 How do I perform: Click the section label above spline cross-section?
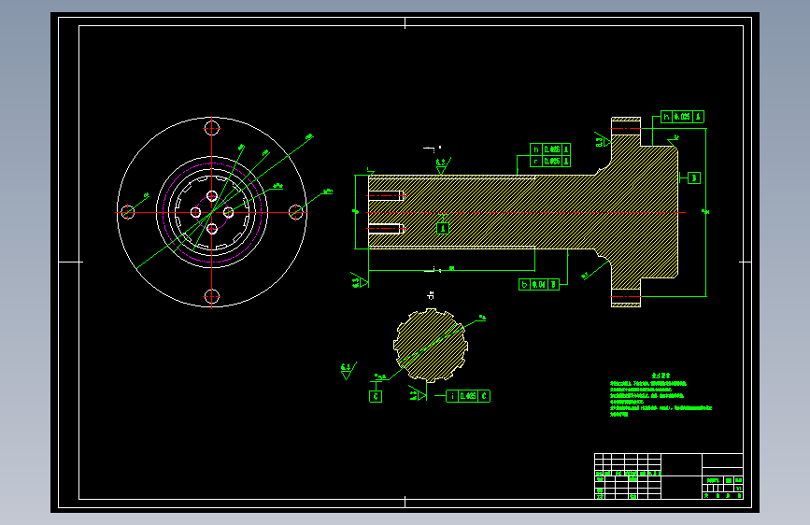point(431,295)
